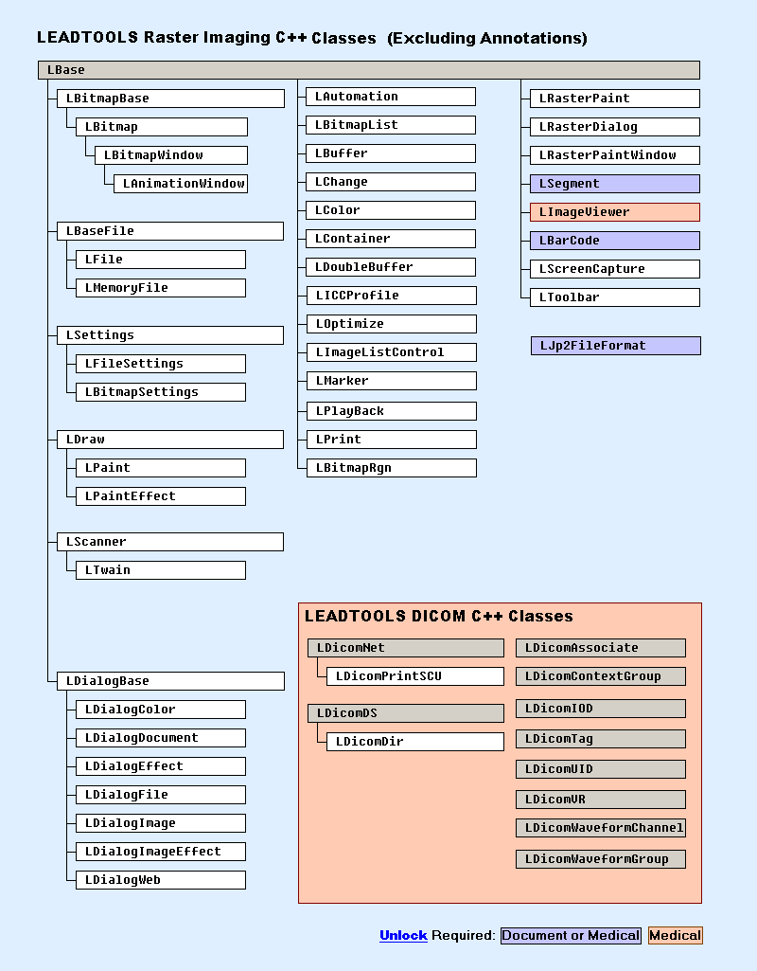Click the Unlock hyperlink
The width and height of the screenshot is (757, 971).
tap(403, 935)
